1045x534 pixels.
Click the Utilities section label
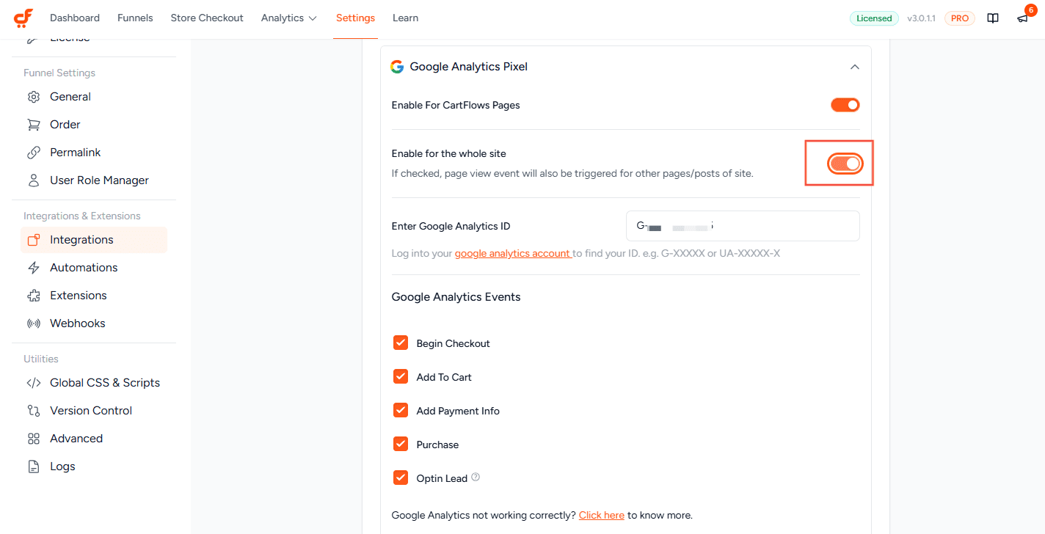pos(41,359)
